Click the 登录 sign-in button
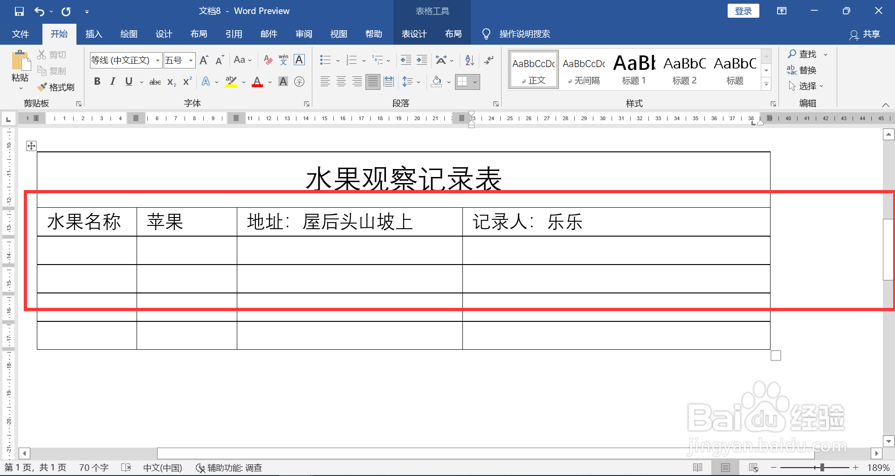Screen dimensions: 895x476 [743, 10]
